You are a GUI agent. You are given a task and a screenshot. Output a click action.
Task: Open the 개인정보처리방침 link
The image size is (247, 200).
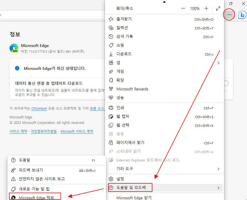click(x=44, y=131)
